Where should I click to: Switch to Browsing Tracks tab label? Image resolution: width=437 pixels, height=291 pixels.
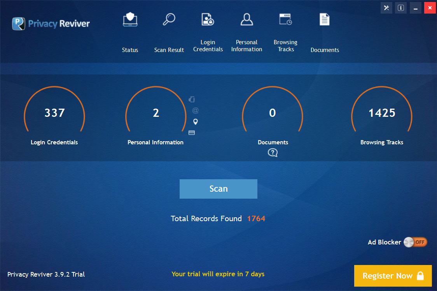point(286,46)
